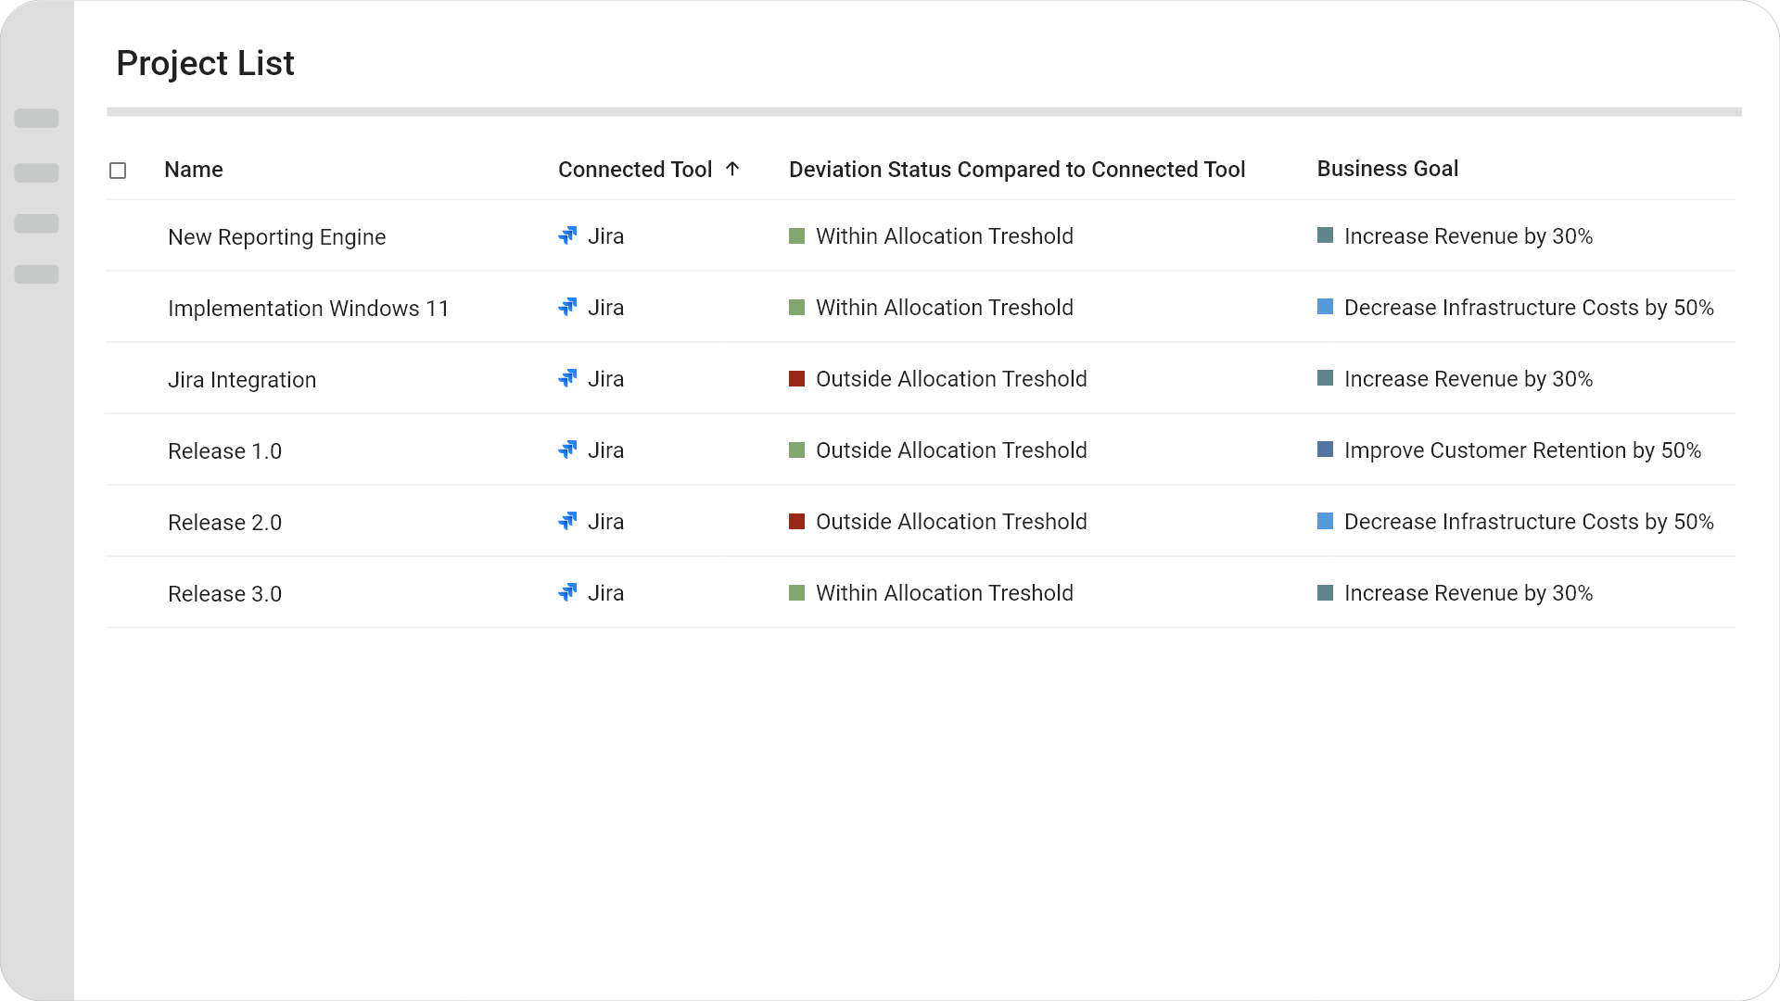
Task: Click Improve Customer Retention by 50% goal
Action: coord(1522,450)
